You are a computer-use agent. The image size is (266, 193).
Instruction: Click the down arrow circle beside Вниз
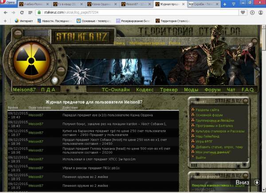pyautogui.click(x=257, y=182)
